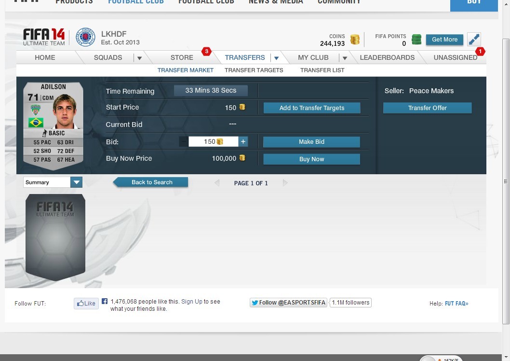Click the 244,193 coins balance

(332, 43)
